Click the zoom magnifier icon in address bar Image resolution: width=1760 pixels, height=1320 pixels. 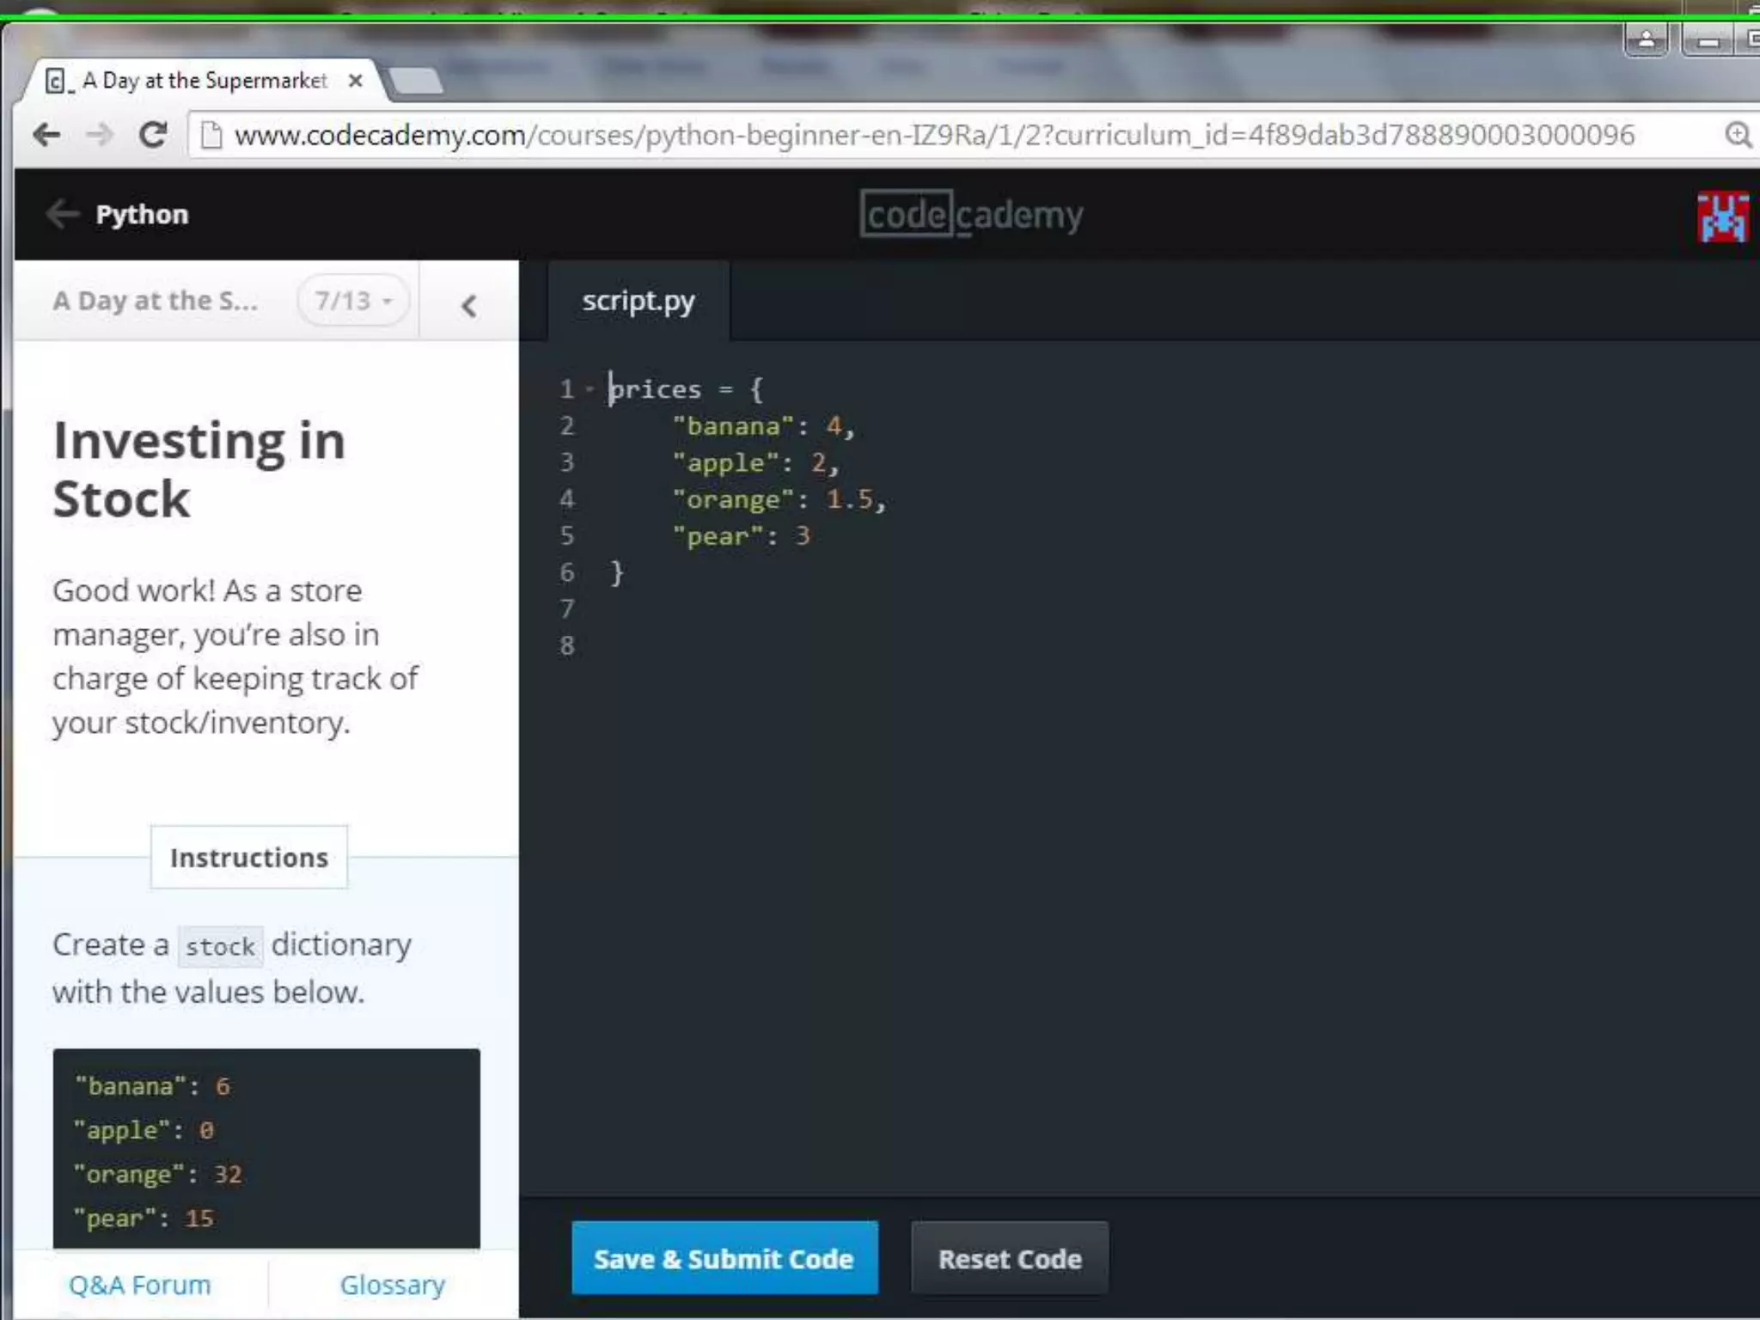click(x=1737, y=135)
